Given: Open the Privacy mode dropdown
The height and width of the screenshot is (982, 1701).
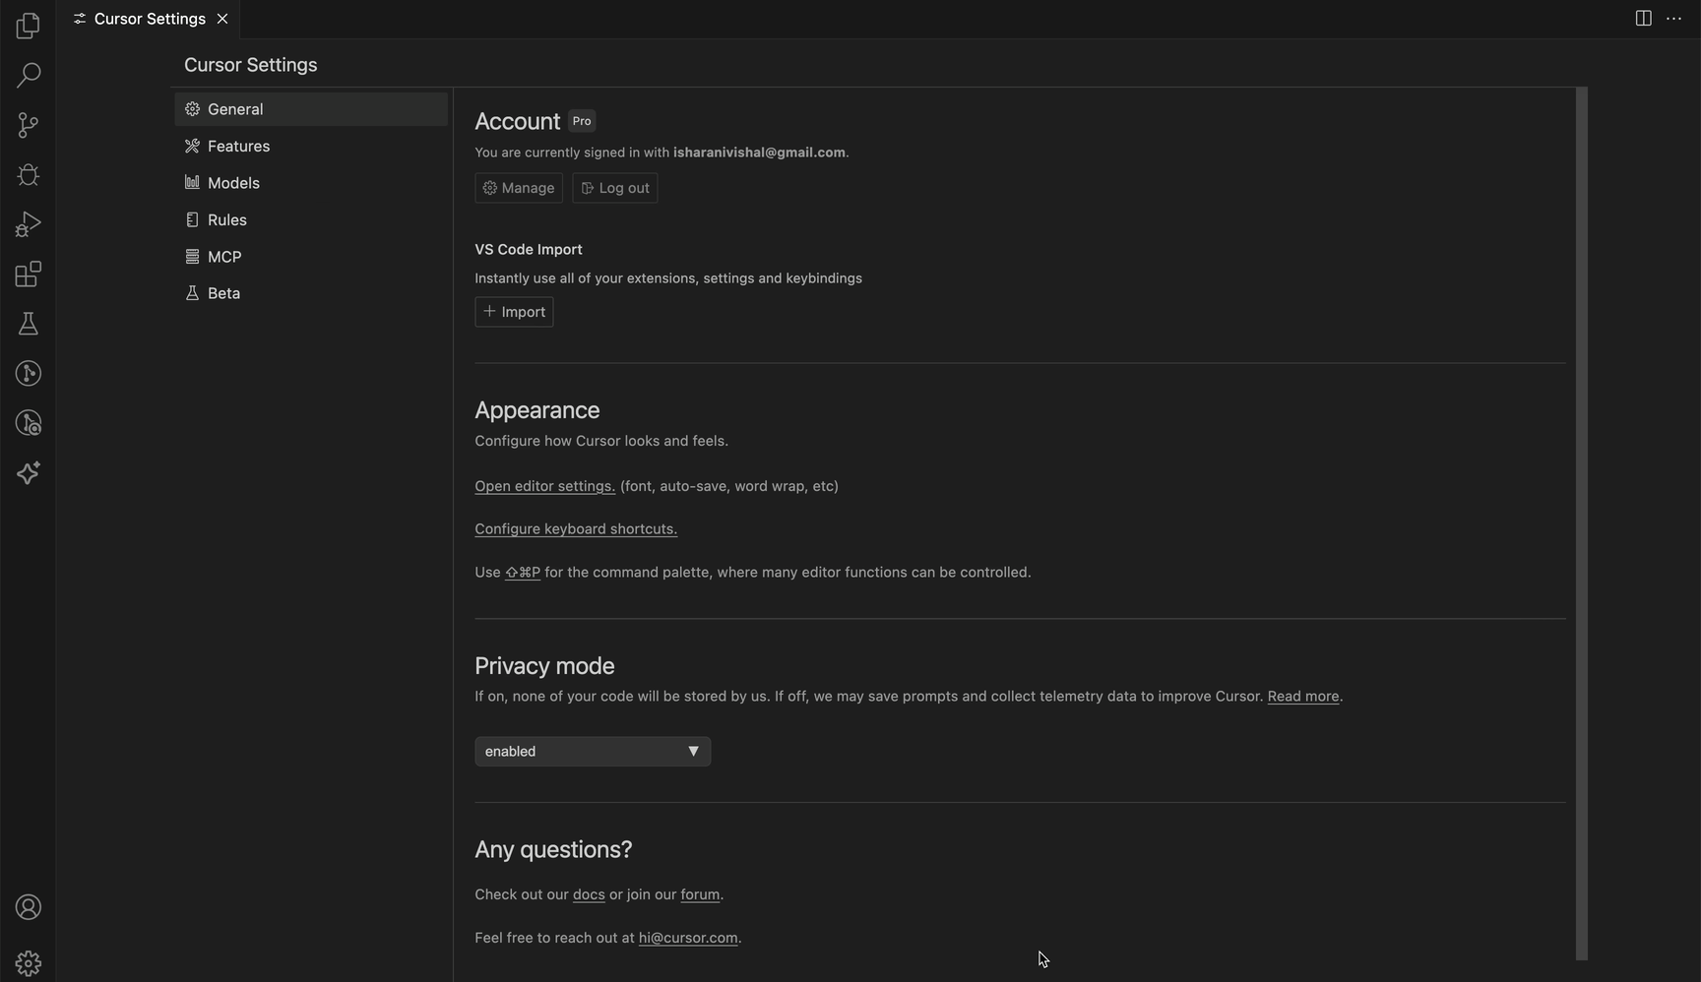Looking at the screenshot, I should point(593,752).
